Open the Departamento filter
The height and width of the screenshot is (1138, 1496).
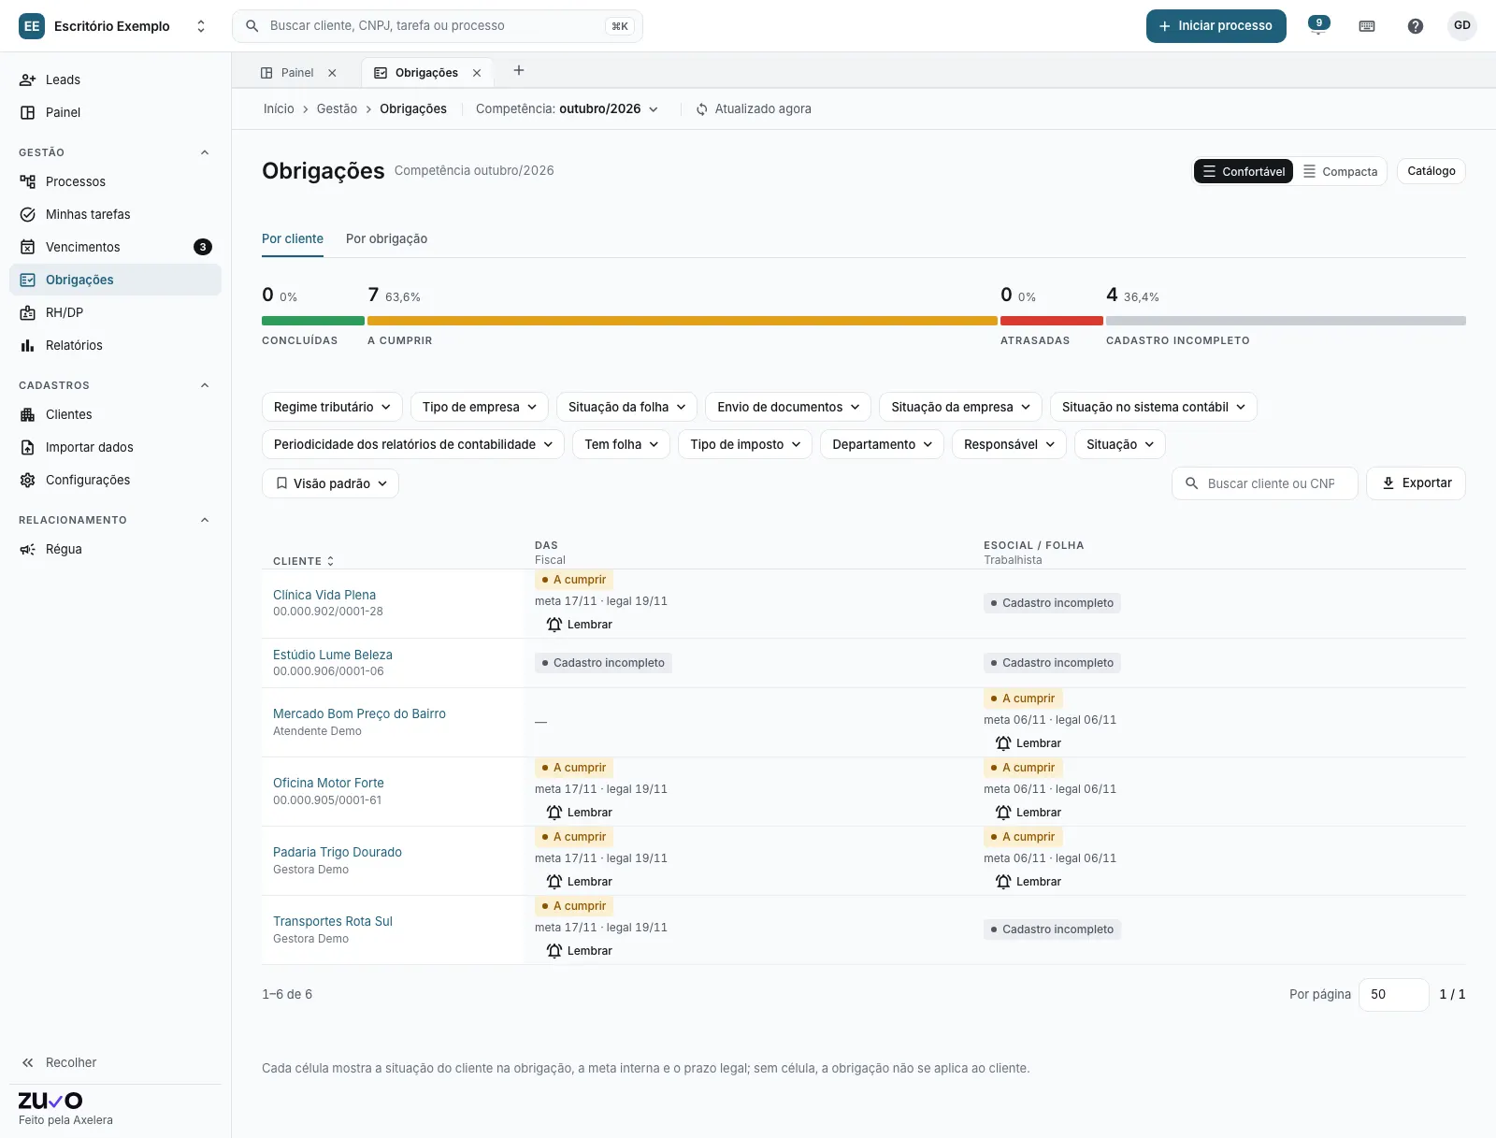coord(882,444)
